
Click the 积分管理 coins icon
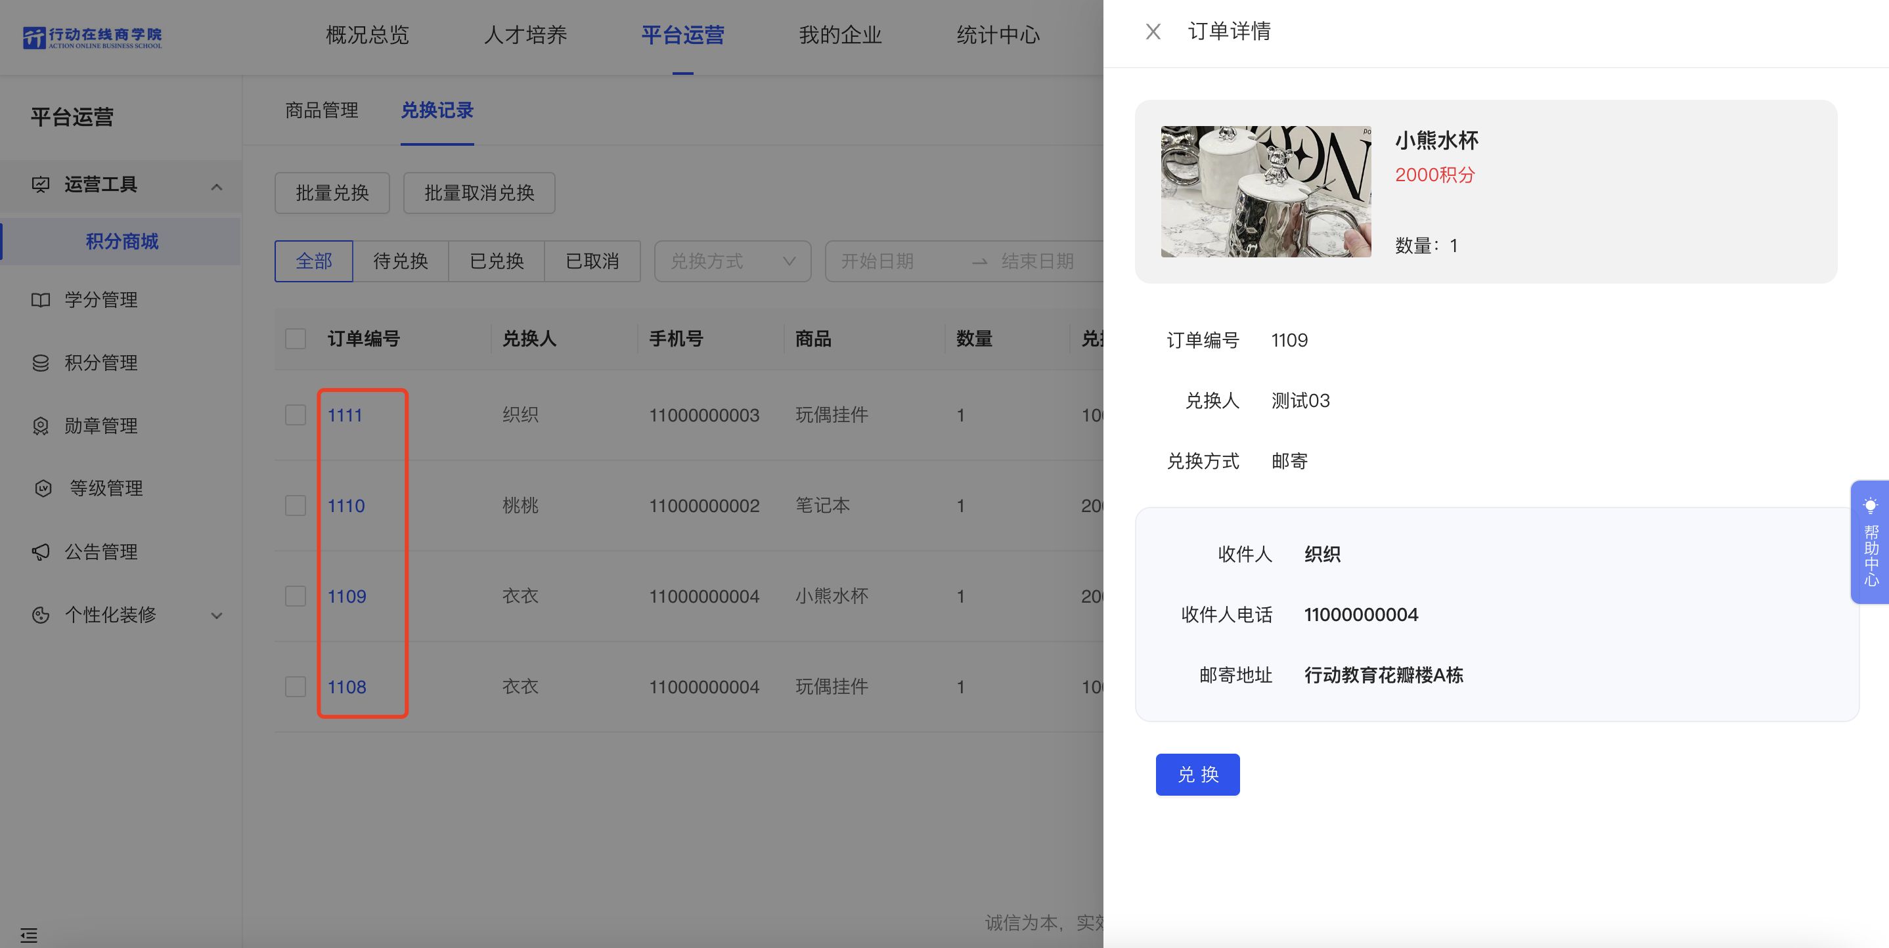(x=41, y=363)
